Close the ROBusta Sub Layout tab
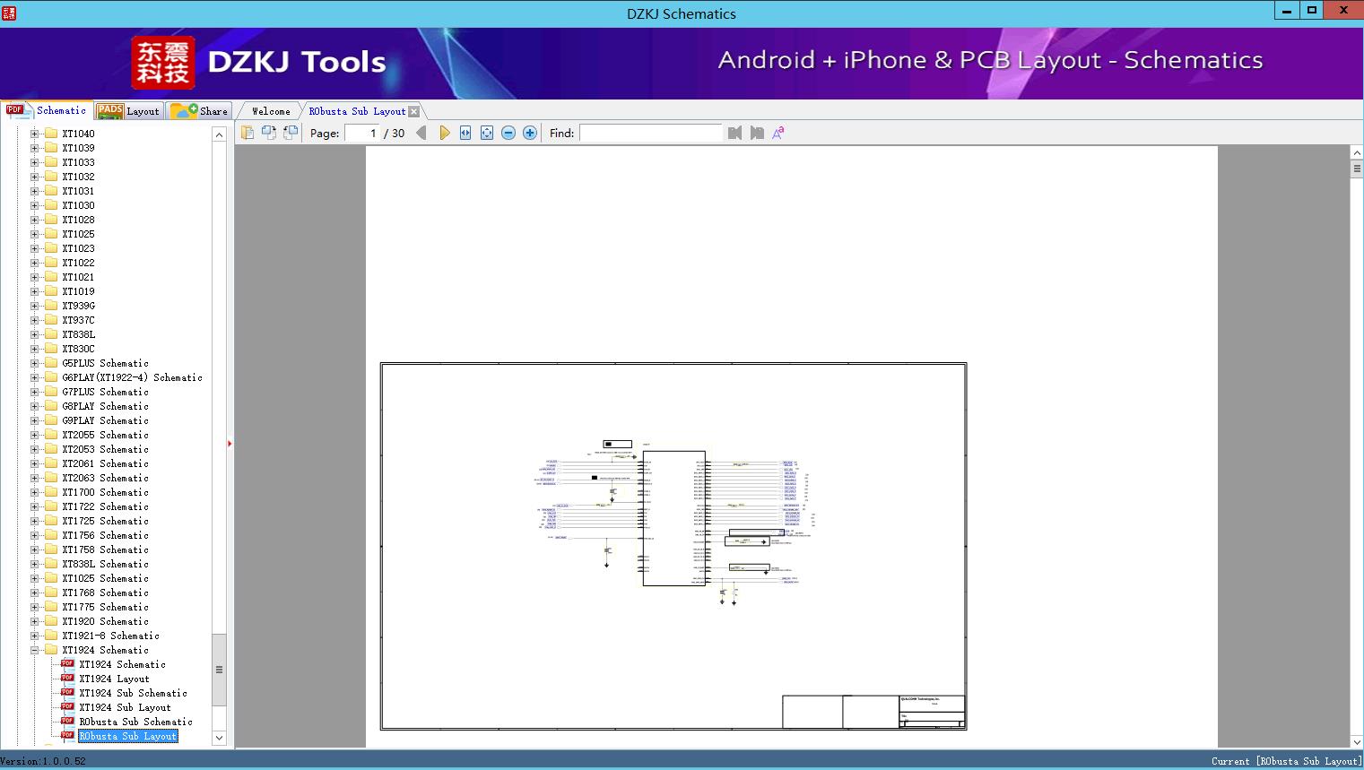This screenshot has width=1364, height=770. 414,111
